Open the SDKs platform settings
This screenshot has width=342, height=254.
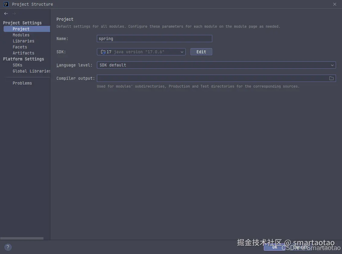[18, 65]
